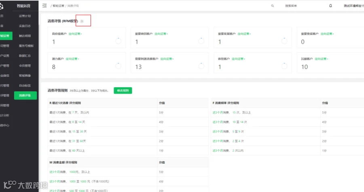Click the help question mark beside 消费评级 (RFM模型)
Screen dimensions: 364x192
tap(82, 21)
